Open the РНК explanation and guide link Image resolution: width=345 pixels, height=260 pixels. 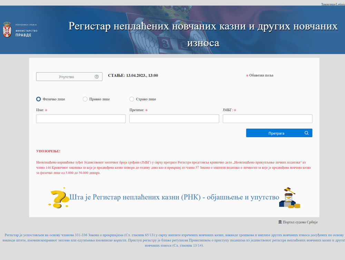point(174,197)
